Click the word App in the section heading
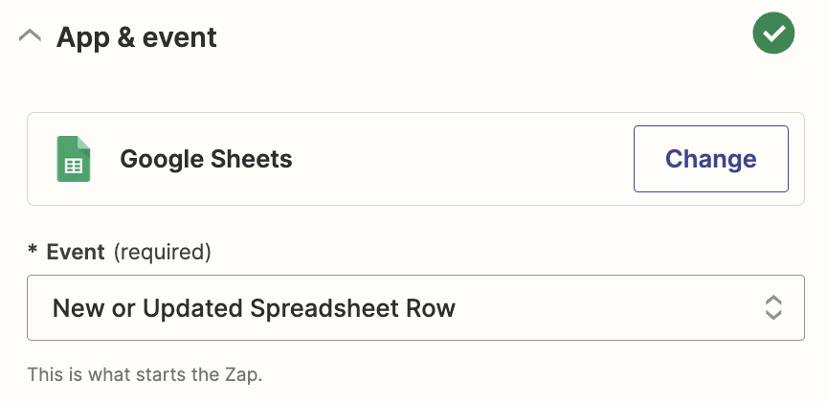The height and width of the screenshot is (402, 827). 83,38
